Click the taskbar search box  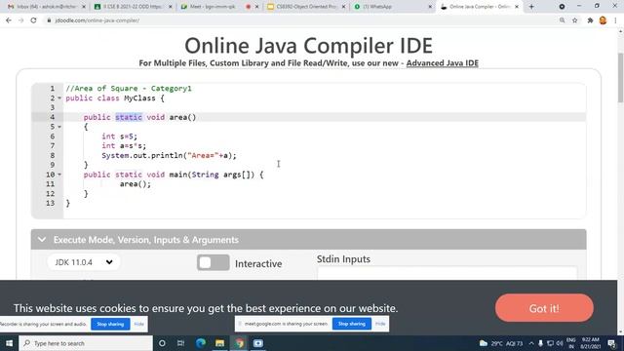pos(86,343)
